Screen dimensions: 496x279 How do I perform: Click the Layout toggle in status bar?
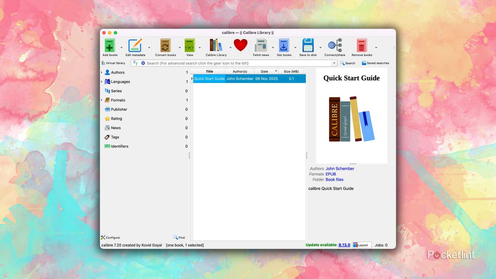click(x=361, y=245)
